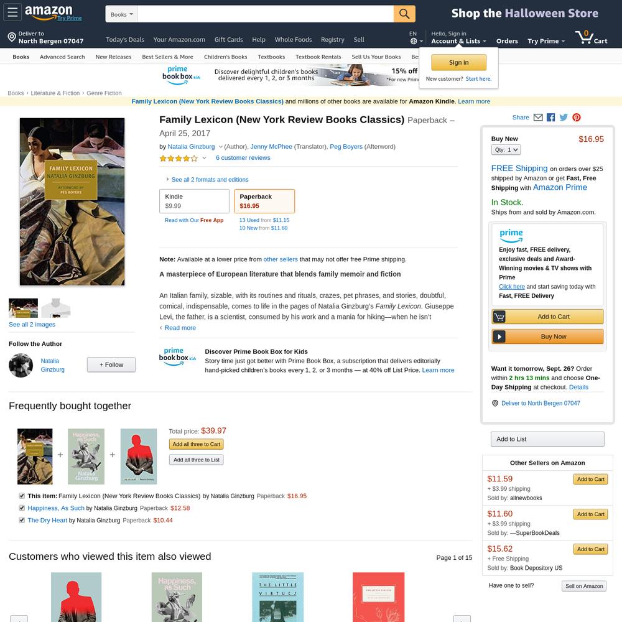Go to Today's Deals

pyautogui.click(x=125, y=40)
